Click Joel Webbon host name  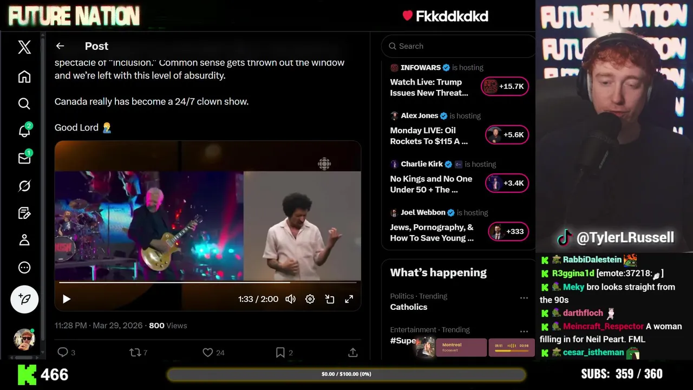pos(423,212)
